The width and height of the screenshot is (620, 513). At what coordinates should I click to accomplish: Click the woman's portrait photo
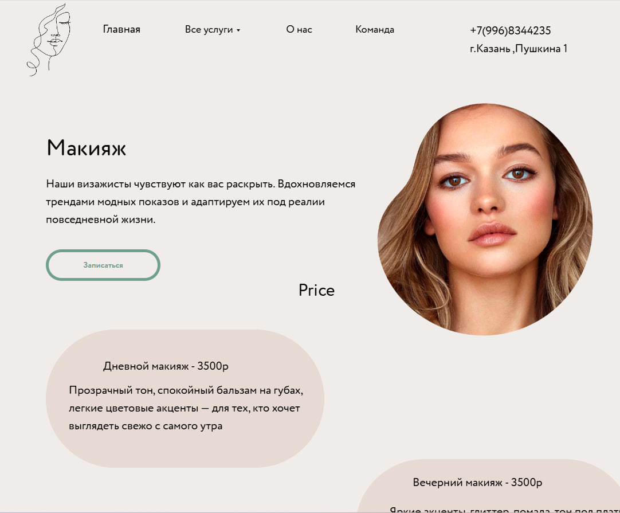click(x=485, y=220)
